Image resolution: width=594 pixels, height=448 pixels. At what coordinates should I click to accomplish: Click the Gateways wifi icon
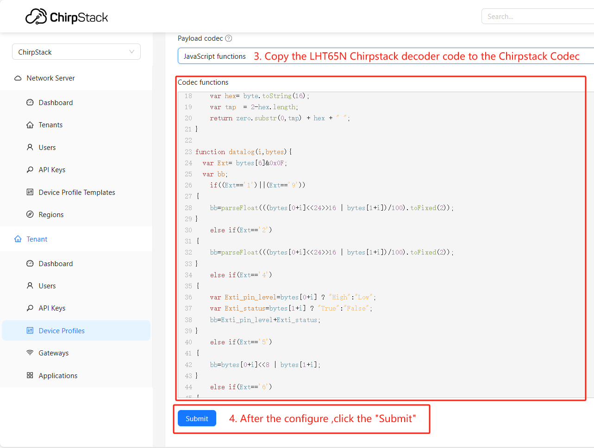pyautogui.click(x=30, y=353)
